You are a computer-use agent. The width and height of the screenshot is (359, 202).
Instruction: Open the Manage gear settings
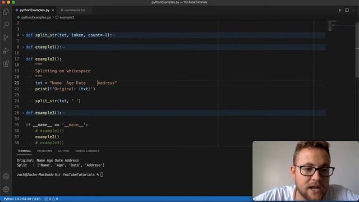point(6,189)
